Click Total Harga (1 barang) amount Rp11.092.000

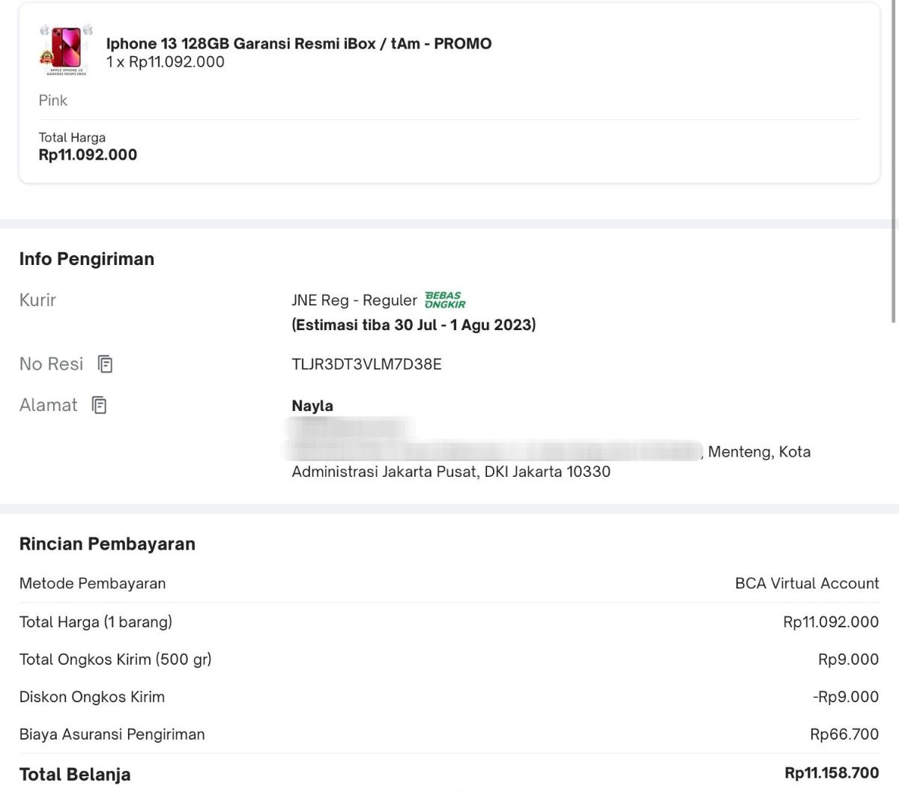tap(831, 621)
